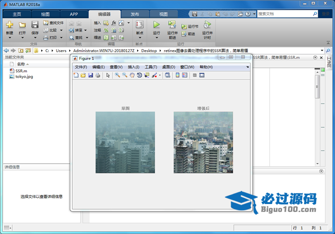335x234 pixels.
Task: Click Zoom Out magnifier in the Figure toolbar
Action: pos(125,75)
